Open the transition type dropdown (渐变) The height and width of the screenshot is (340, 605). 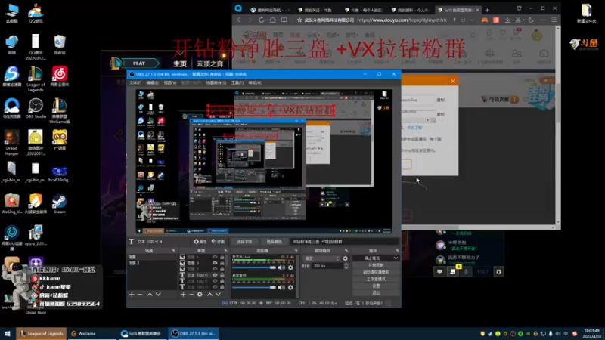pyautogui.click(x=322, y=258)
